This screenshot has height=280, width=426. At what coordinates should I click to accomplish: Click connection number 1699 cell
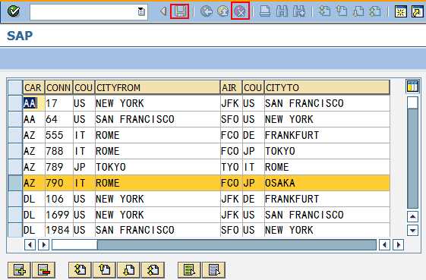pos(59,215)
